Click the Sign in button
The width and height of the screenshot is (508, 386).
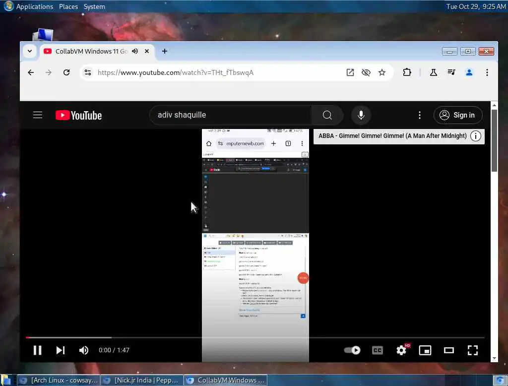(x=458, y=115)
